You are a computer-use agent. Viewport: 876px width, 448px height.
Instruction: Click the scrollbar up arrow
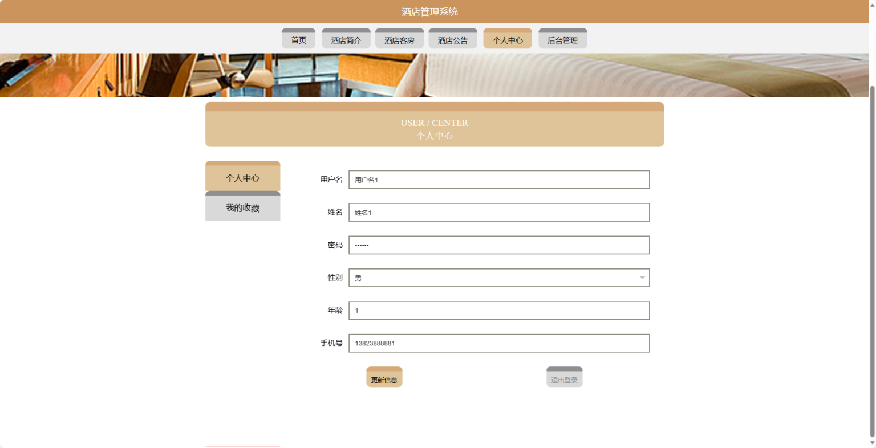872,4
